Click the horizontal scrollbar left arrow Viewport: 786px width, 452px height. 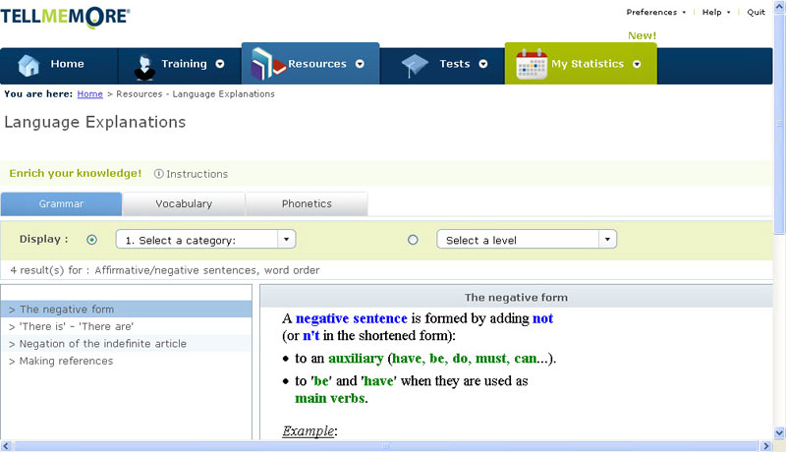6,446
